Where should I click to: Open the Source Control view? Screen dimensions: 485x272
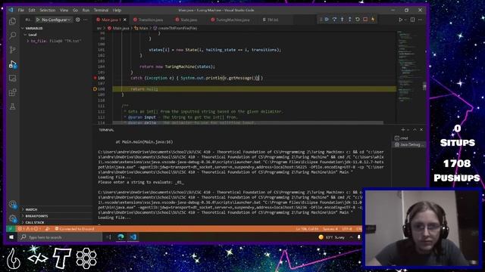[x=12, y=50]
